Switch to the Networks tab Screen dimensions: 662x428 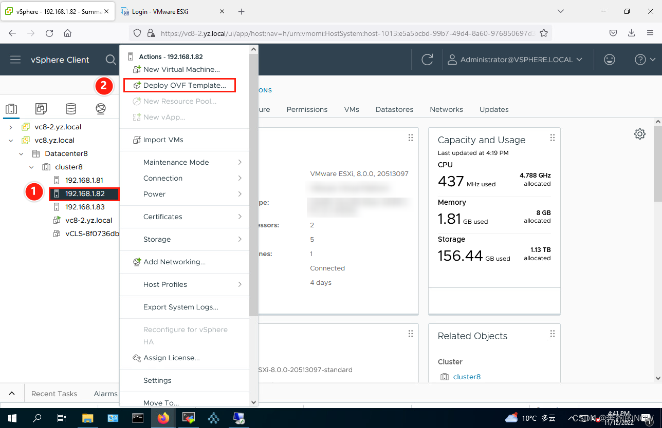446,109
